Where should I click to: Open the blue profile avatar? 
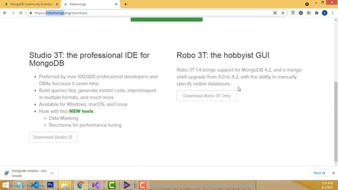[x=324, y=13]
